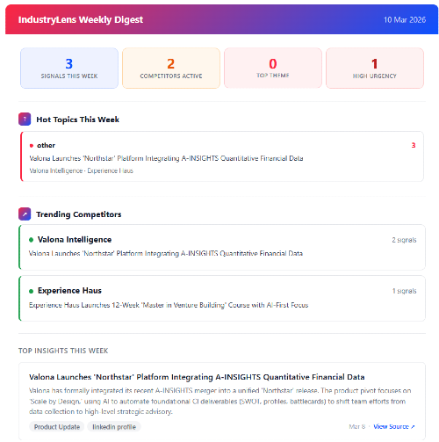439x442 pixels.
Task: Open the High Urgency stat card
Action: coord(375,69)
